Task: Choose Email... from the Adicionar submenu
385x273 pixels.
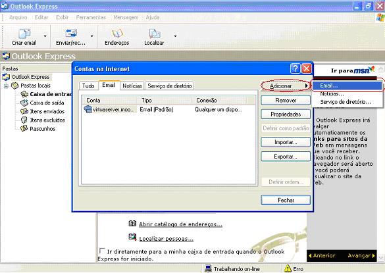Action: (x=347, y=86)
